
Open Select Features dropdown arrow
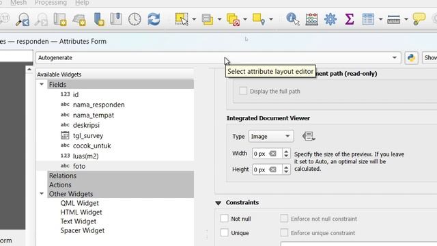point(194,19)
